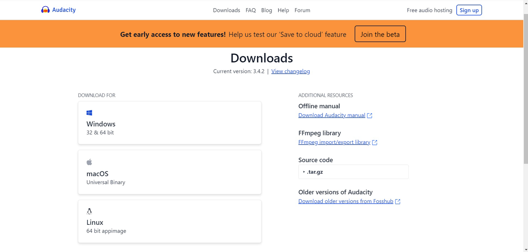This screenshot has width=528, height=252.
Task: Open the Downloads nav item
Action: coord(226,10)
